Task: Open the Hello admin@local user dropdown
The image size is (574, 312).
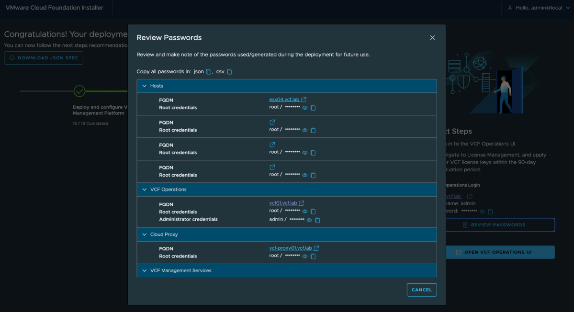Action: click(539, 8)
